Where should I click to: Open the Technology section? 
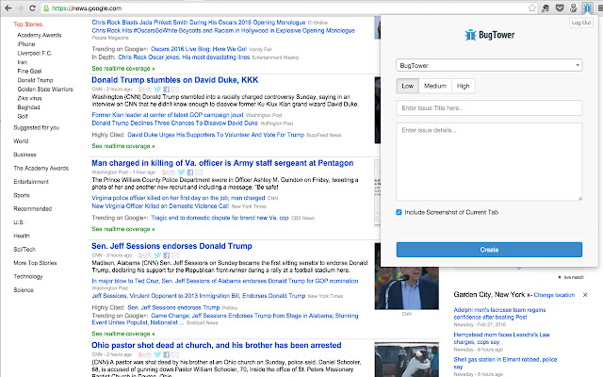[28, 276]
